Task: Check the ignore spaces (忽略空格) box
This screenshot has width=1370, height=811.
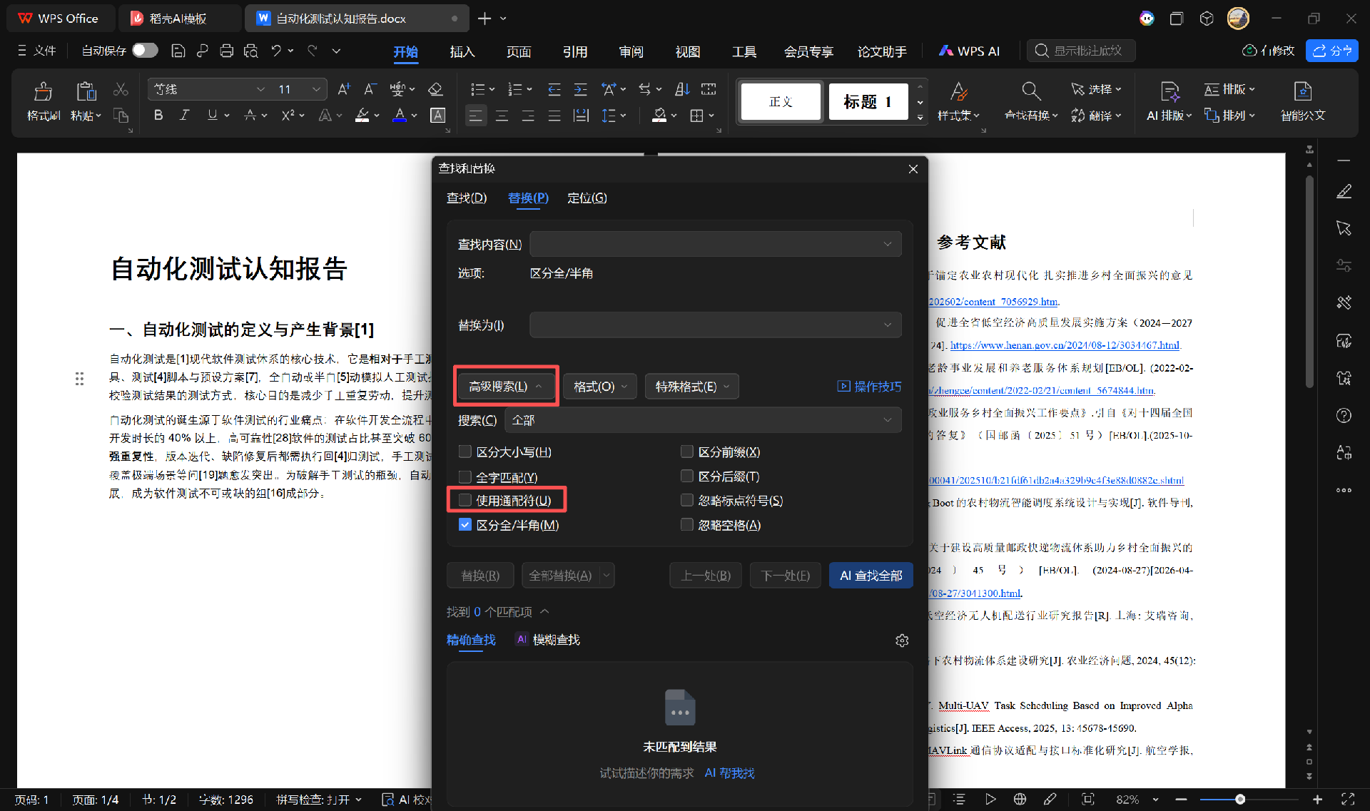Action: click(687, 524)
